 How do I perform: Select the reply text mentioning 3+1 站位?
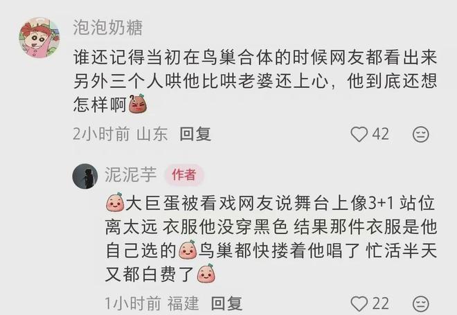tap(271, 238)
